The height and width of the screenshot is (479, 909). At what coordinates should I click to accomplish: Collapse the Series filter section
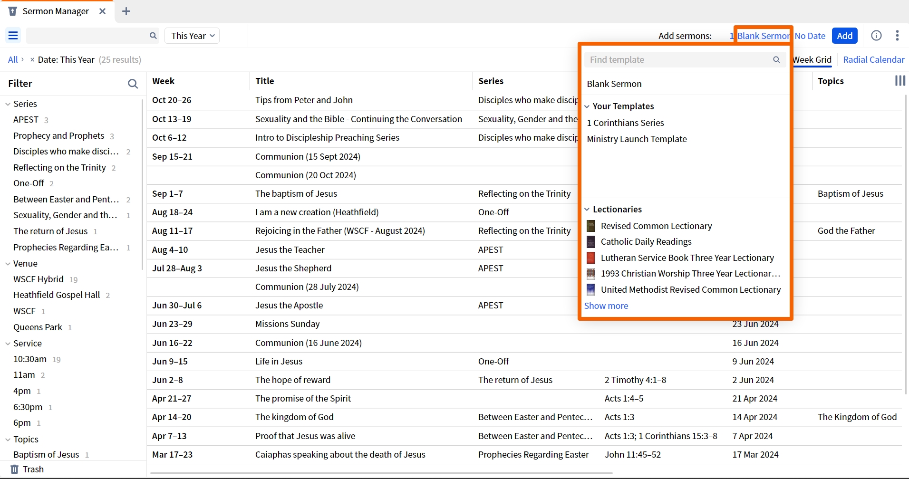click(x=8, y=104)
